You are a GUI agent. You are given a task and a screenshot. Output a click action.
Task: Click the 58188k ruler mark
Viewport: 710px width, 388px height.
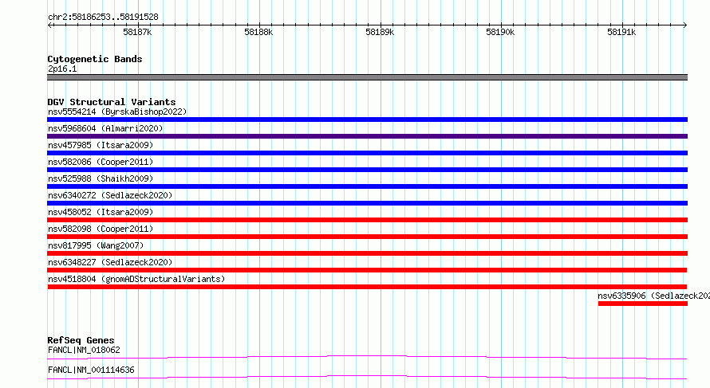point(258,32)
